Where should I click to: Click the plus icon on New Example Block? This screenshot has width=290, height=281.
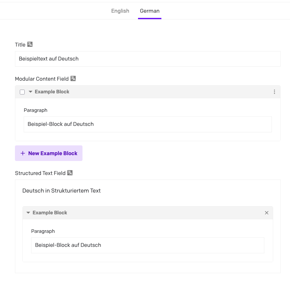pos(23,153)
